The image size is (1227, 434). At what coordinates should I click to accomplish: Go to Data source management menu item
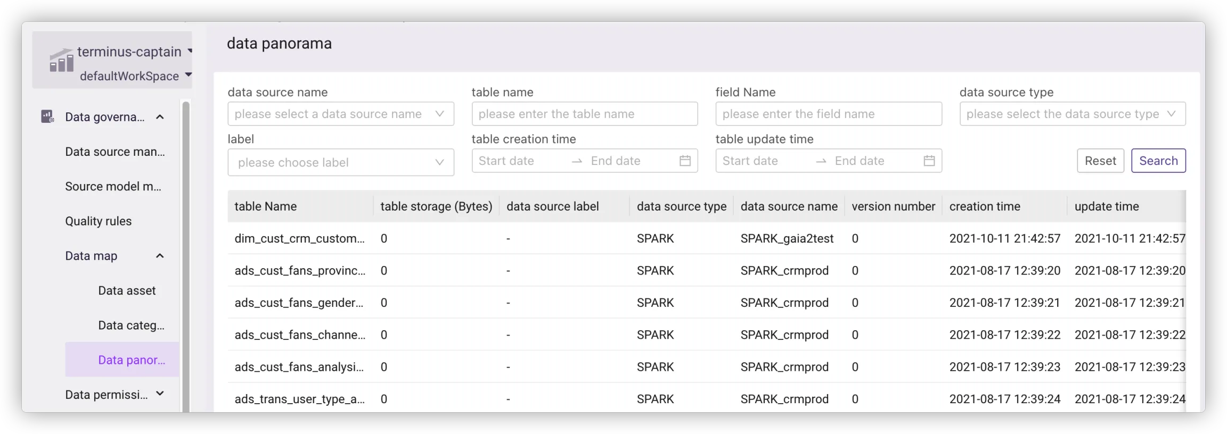[x=115, y=152]
